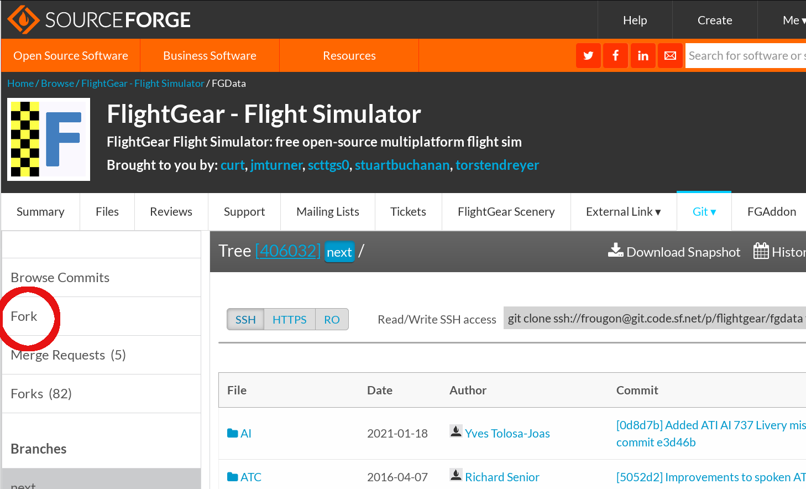Switch to RO read-only access
Image resolution: width=806 pixels, height=489 pixels.
(332, 319)
